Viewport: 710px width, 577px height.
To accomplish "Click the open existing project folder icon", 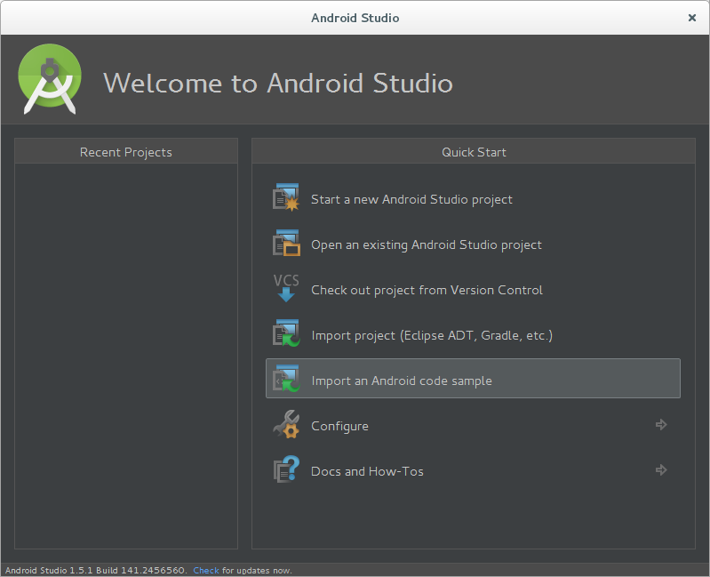I will click(x=286, y=243).
